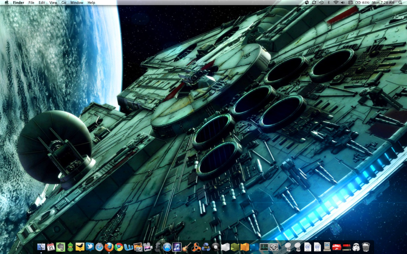Open the red Nike shoebox icon

[x=337, y=247]
